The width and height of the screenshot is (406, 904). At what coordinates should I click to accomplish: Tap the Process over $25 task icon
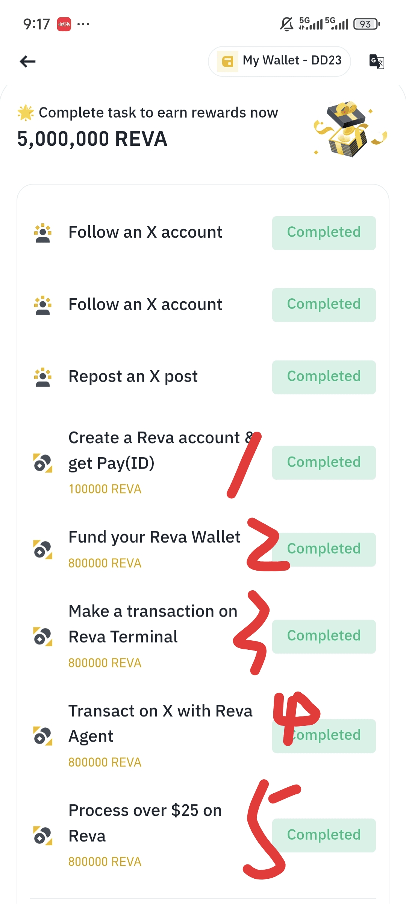click(43, 835)
